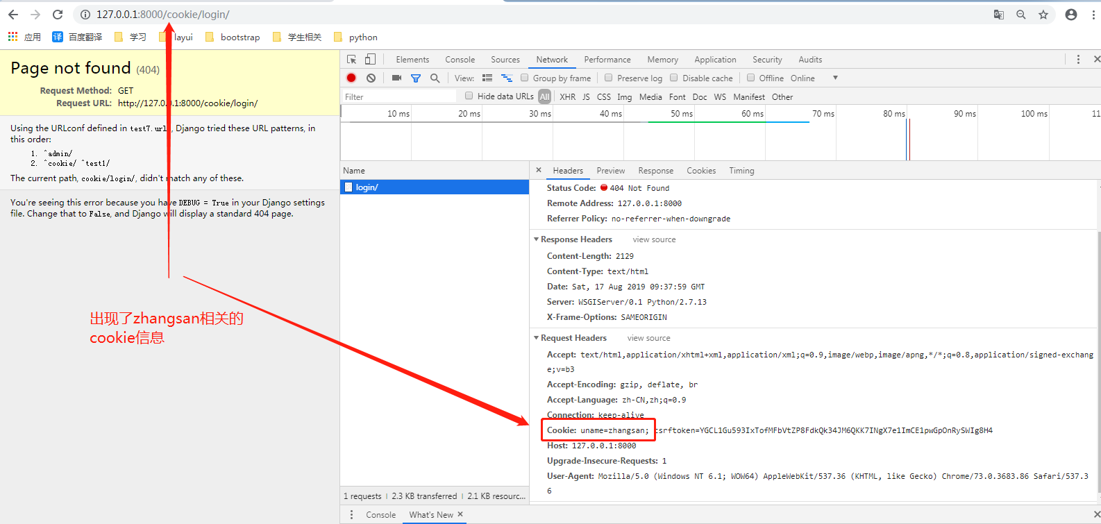1101x524 pixels.
Task: Select the login/ request row
Action: [x=435, y=187]
